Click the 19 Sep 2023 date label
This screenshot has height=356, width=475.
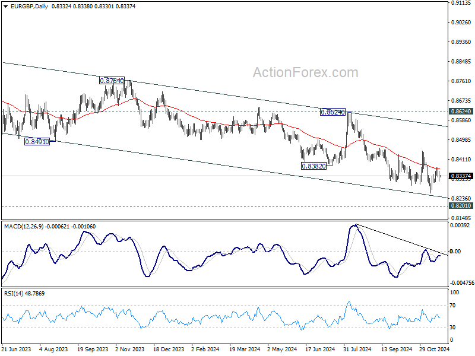[x=93, y=349]
